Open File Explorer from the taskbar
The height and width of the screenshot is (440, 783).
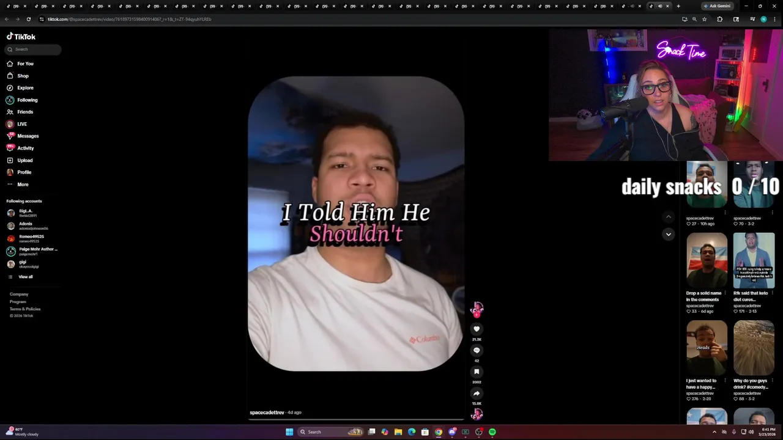pos(398,432)
